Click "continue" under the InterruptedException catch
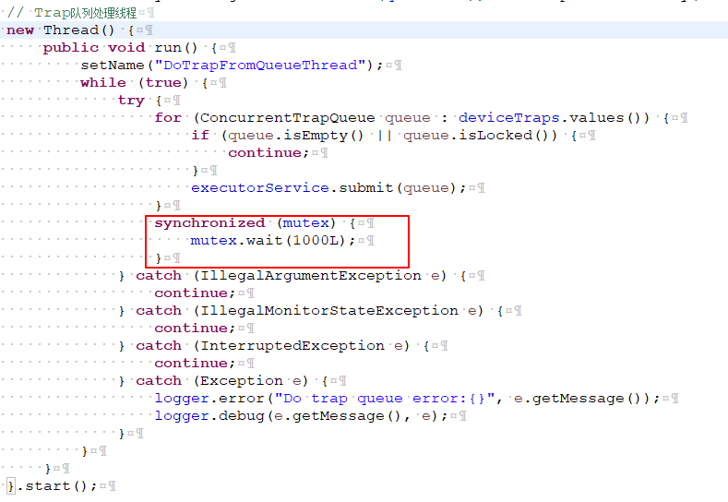 pos(191,364)
